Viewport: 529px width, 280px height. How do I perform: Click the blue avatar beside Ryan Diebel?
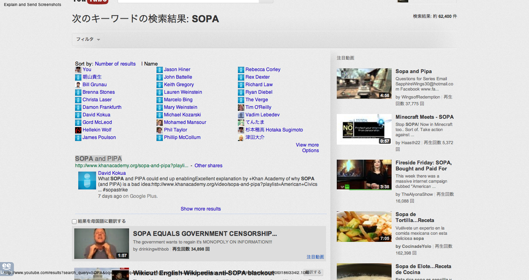(x=241, y=92)
